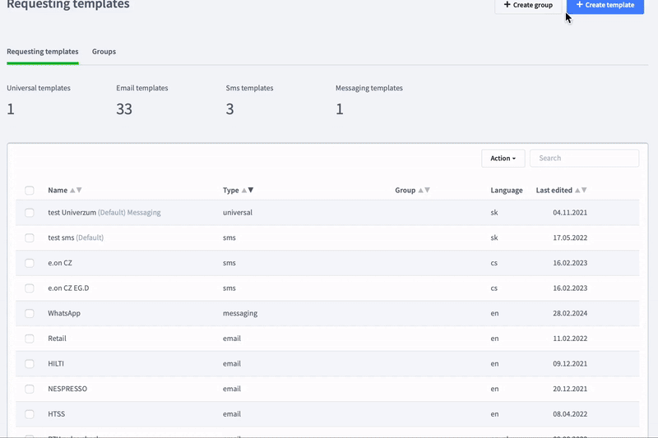Click the plus icon on Create template

tap(580, 5)
